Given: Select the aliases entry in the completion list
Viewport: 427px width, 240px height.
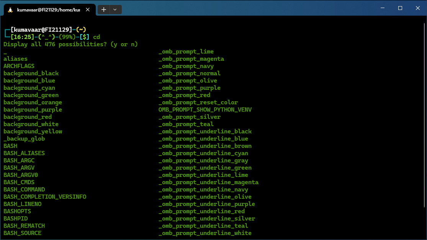Looking at the screenshot, I should click(15, 58).
